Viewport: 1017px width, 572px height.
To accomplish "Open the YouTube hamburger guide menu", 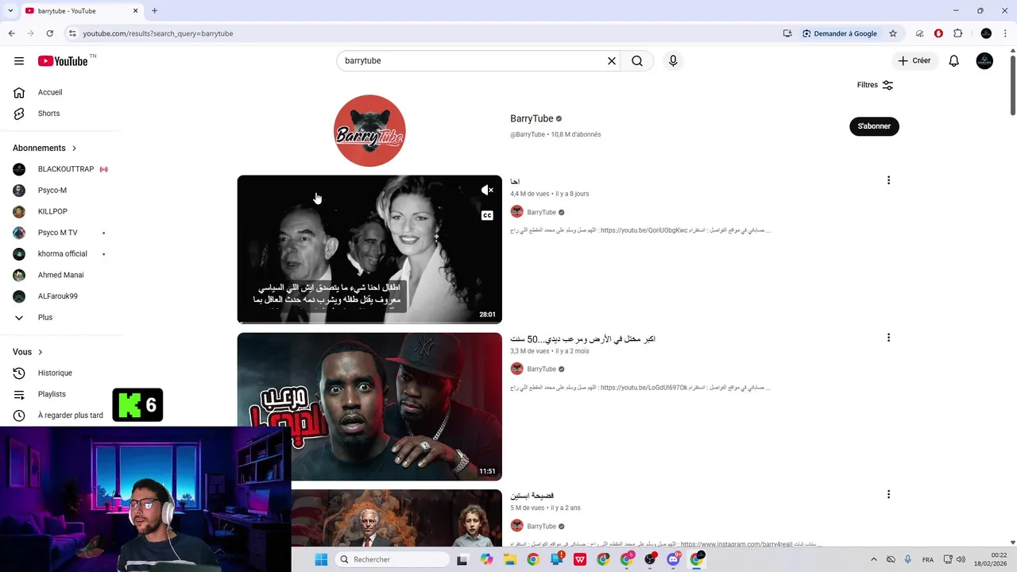I will click(19, 61).
